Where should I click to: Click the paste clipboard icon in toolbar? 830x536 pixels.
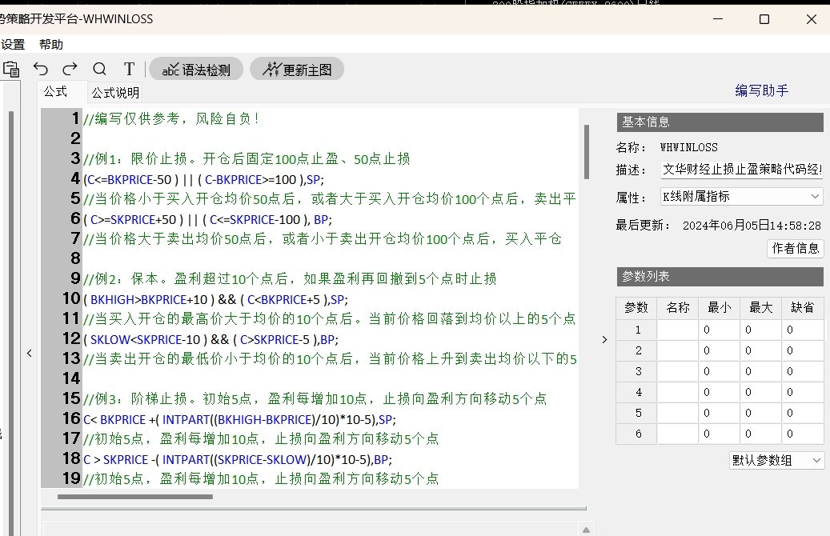click(10, 69)
